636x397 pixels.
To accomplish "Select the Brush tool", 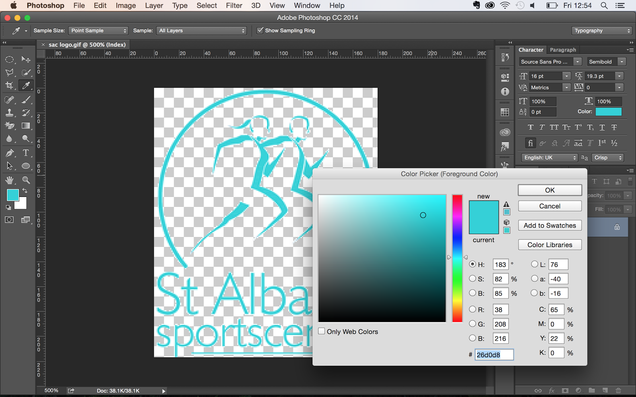I will pyautogui.click(x=26, y=100).
